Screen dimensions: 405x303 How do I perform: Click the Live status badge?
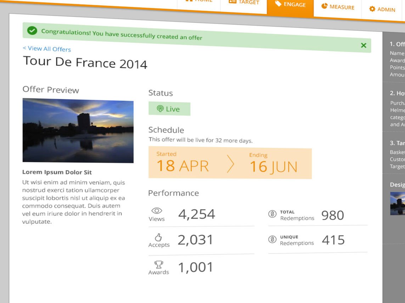click(x=169, y=109)
